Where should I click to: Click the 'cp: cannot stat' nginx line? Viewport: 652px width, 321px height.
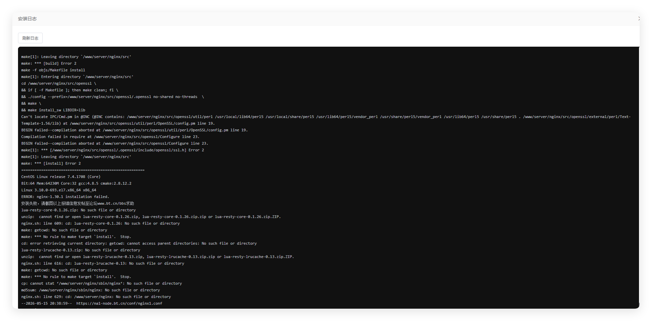tap(102, 283)
